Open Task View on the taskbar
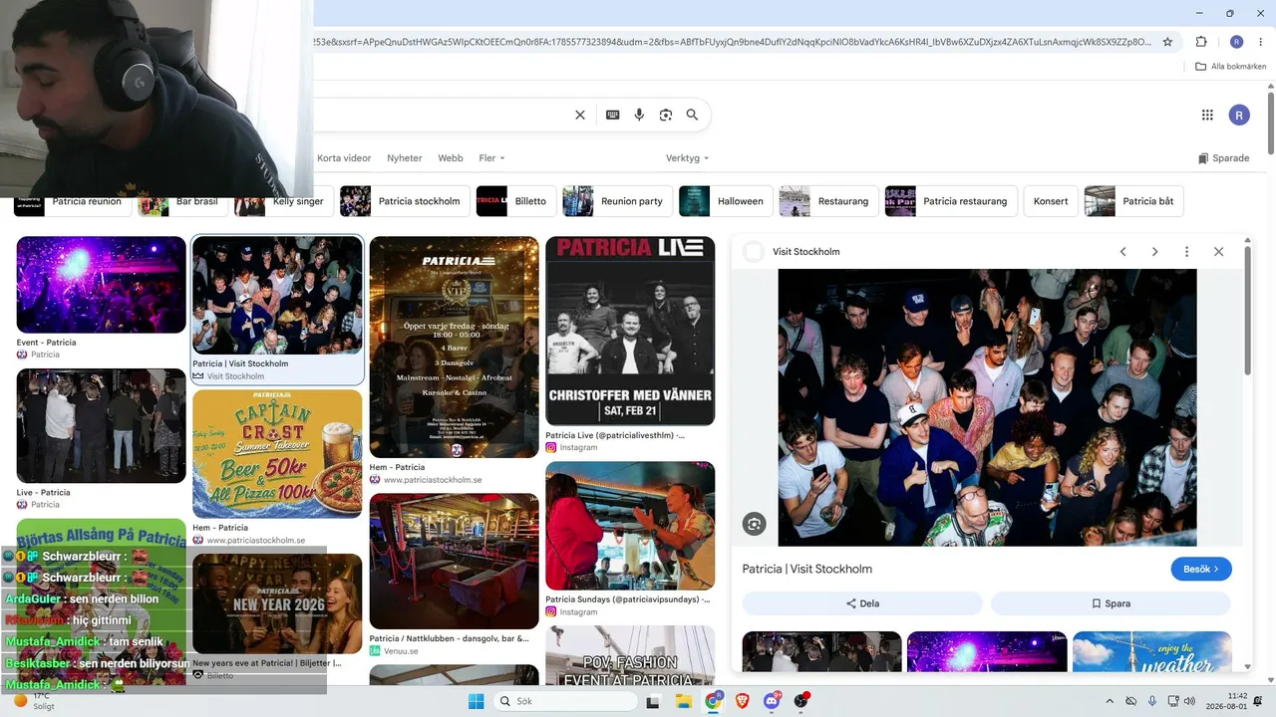 click(x=653, y=701)
